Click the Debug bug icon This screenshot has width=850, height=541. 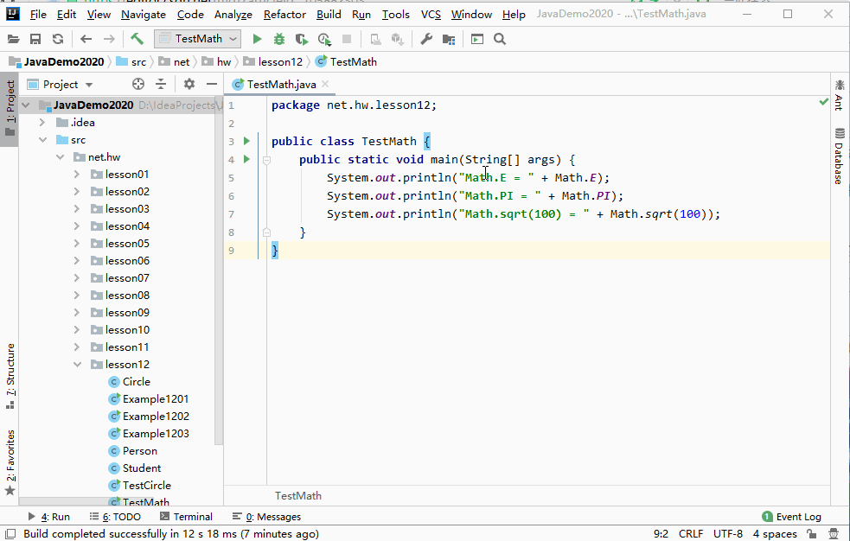click(278, 39)
